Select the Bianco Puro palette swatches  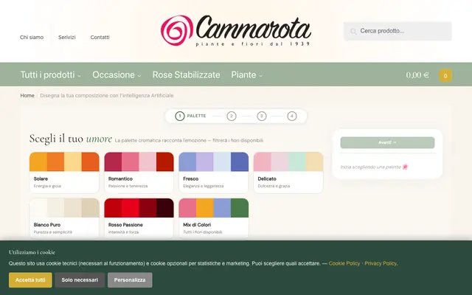tap(64, 208)
